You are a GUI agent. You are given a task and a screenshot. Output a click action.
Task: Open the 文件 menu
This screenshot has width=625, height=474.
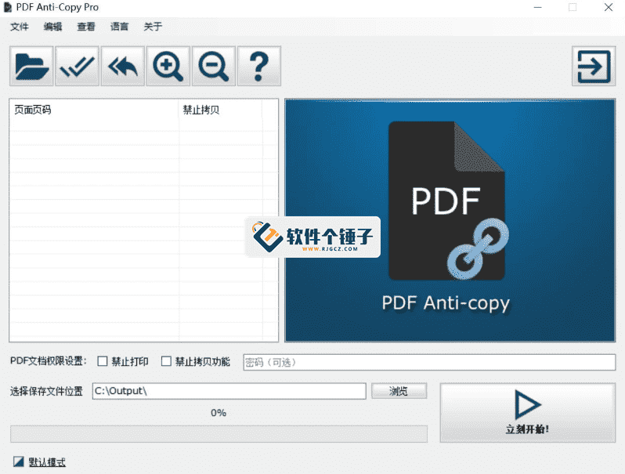click(x=20, y=27)
